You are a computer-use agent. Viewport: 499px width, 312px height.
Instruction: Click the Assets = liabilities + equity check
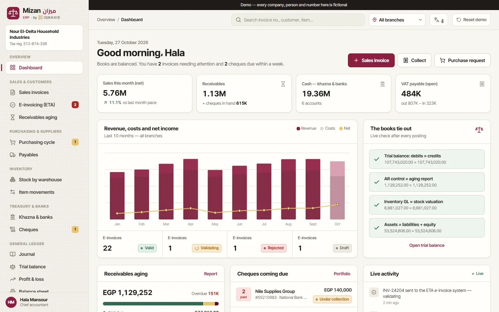pos(427,228)
